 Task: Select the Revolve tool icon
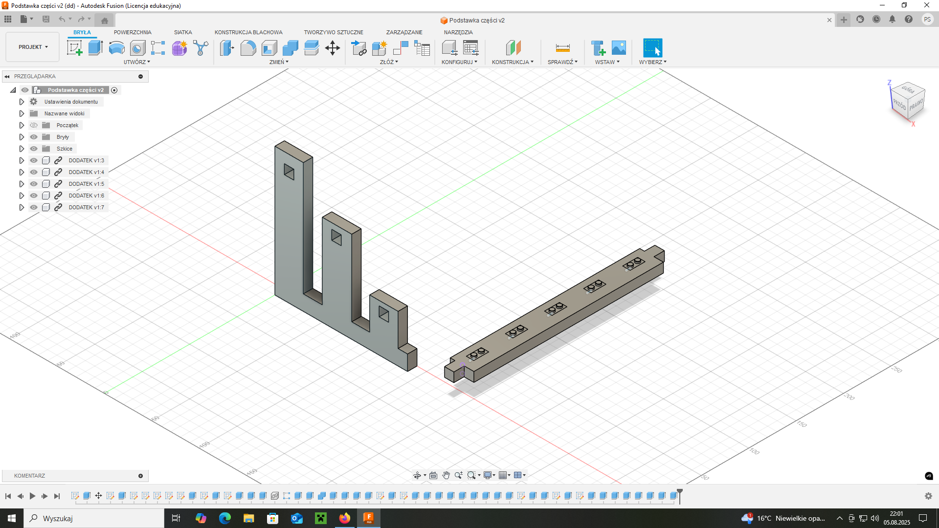click(x=116, y=48)
